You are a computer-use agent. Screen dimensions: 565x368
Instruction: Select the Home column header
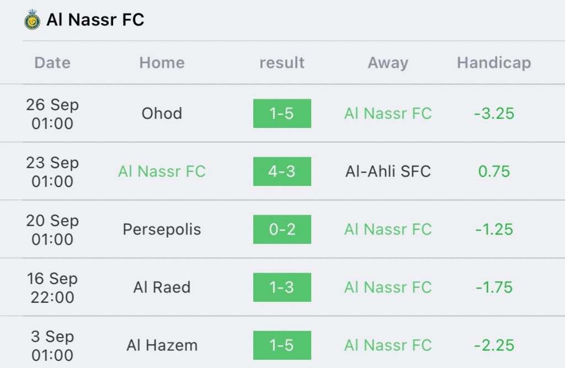coord(162,63)
